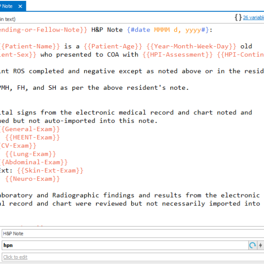Click the {{HEENT-Exam}} placeholder
The image size is (264, 264).
(33, 137)
